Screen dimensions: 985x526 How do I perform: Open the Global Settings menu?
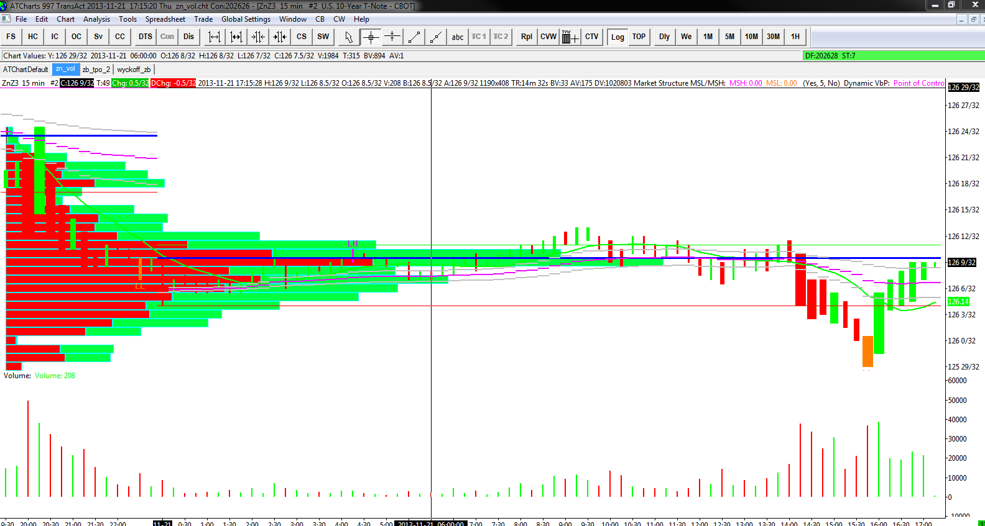[x=246, y=19]
